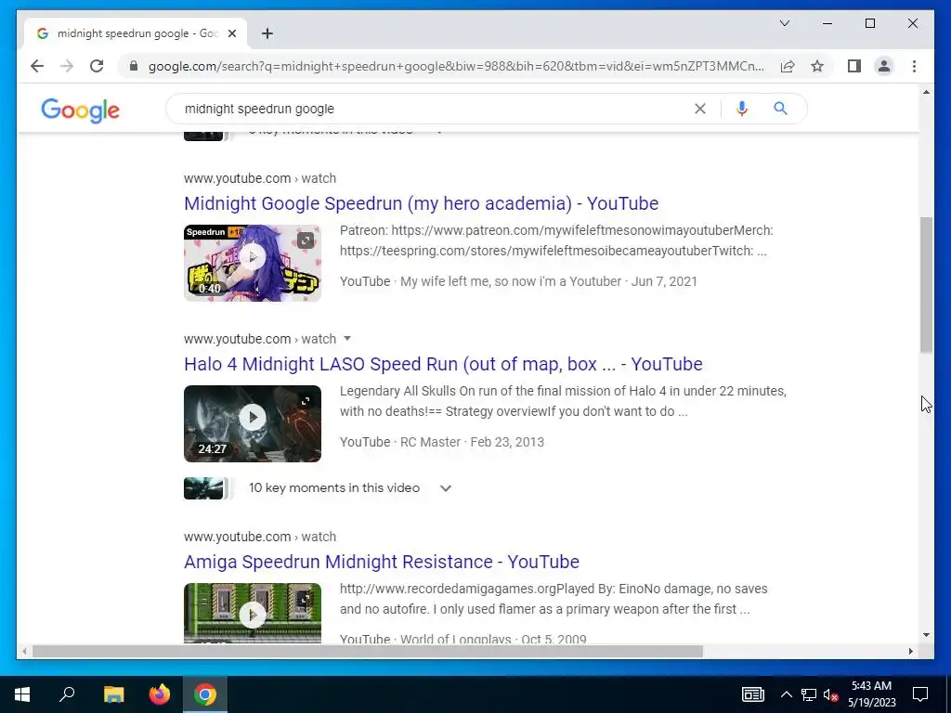Open a new tab
The height and width of the screenshot is (713, 951).
(x=267, y=33)
